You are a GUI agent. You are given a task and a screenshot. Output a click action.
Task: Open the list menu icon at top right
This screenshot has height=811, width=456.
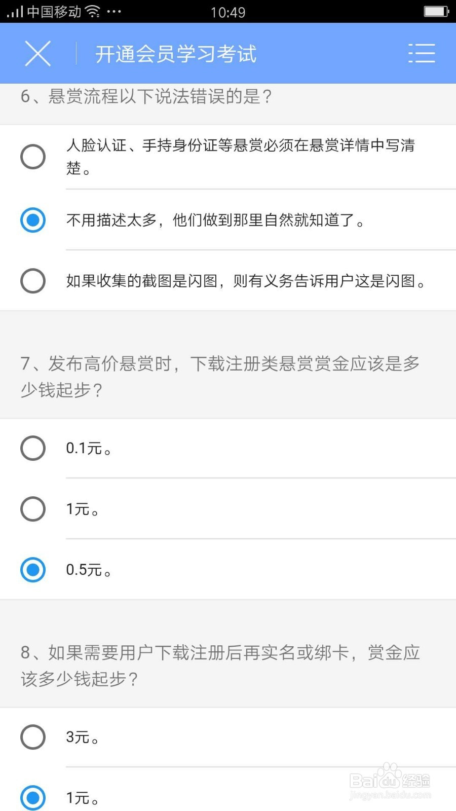pos(422,53)
